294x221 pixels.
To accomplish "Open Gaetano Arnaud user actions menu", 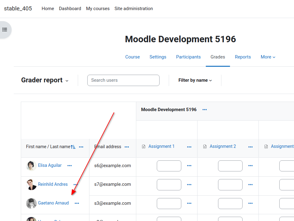I will [x=77, y=203].
